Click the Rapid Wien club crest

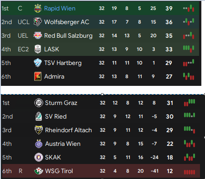[x=38, y=9]
